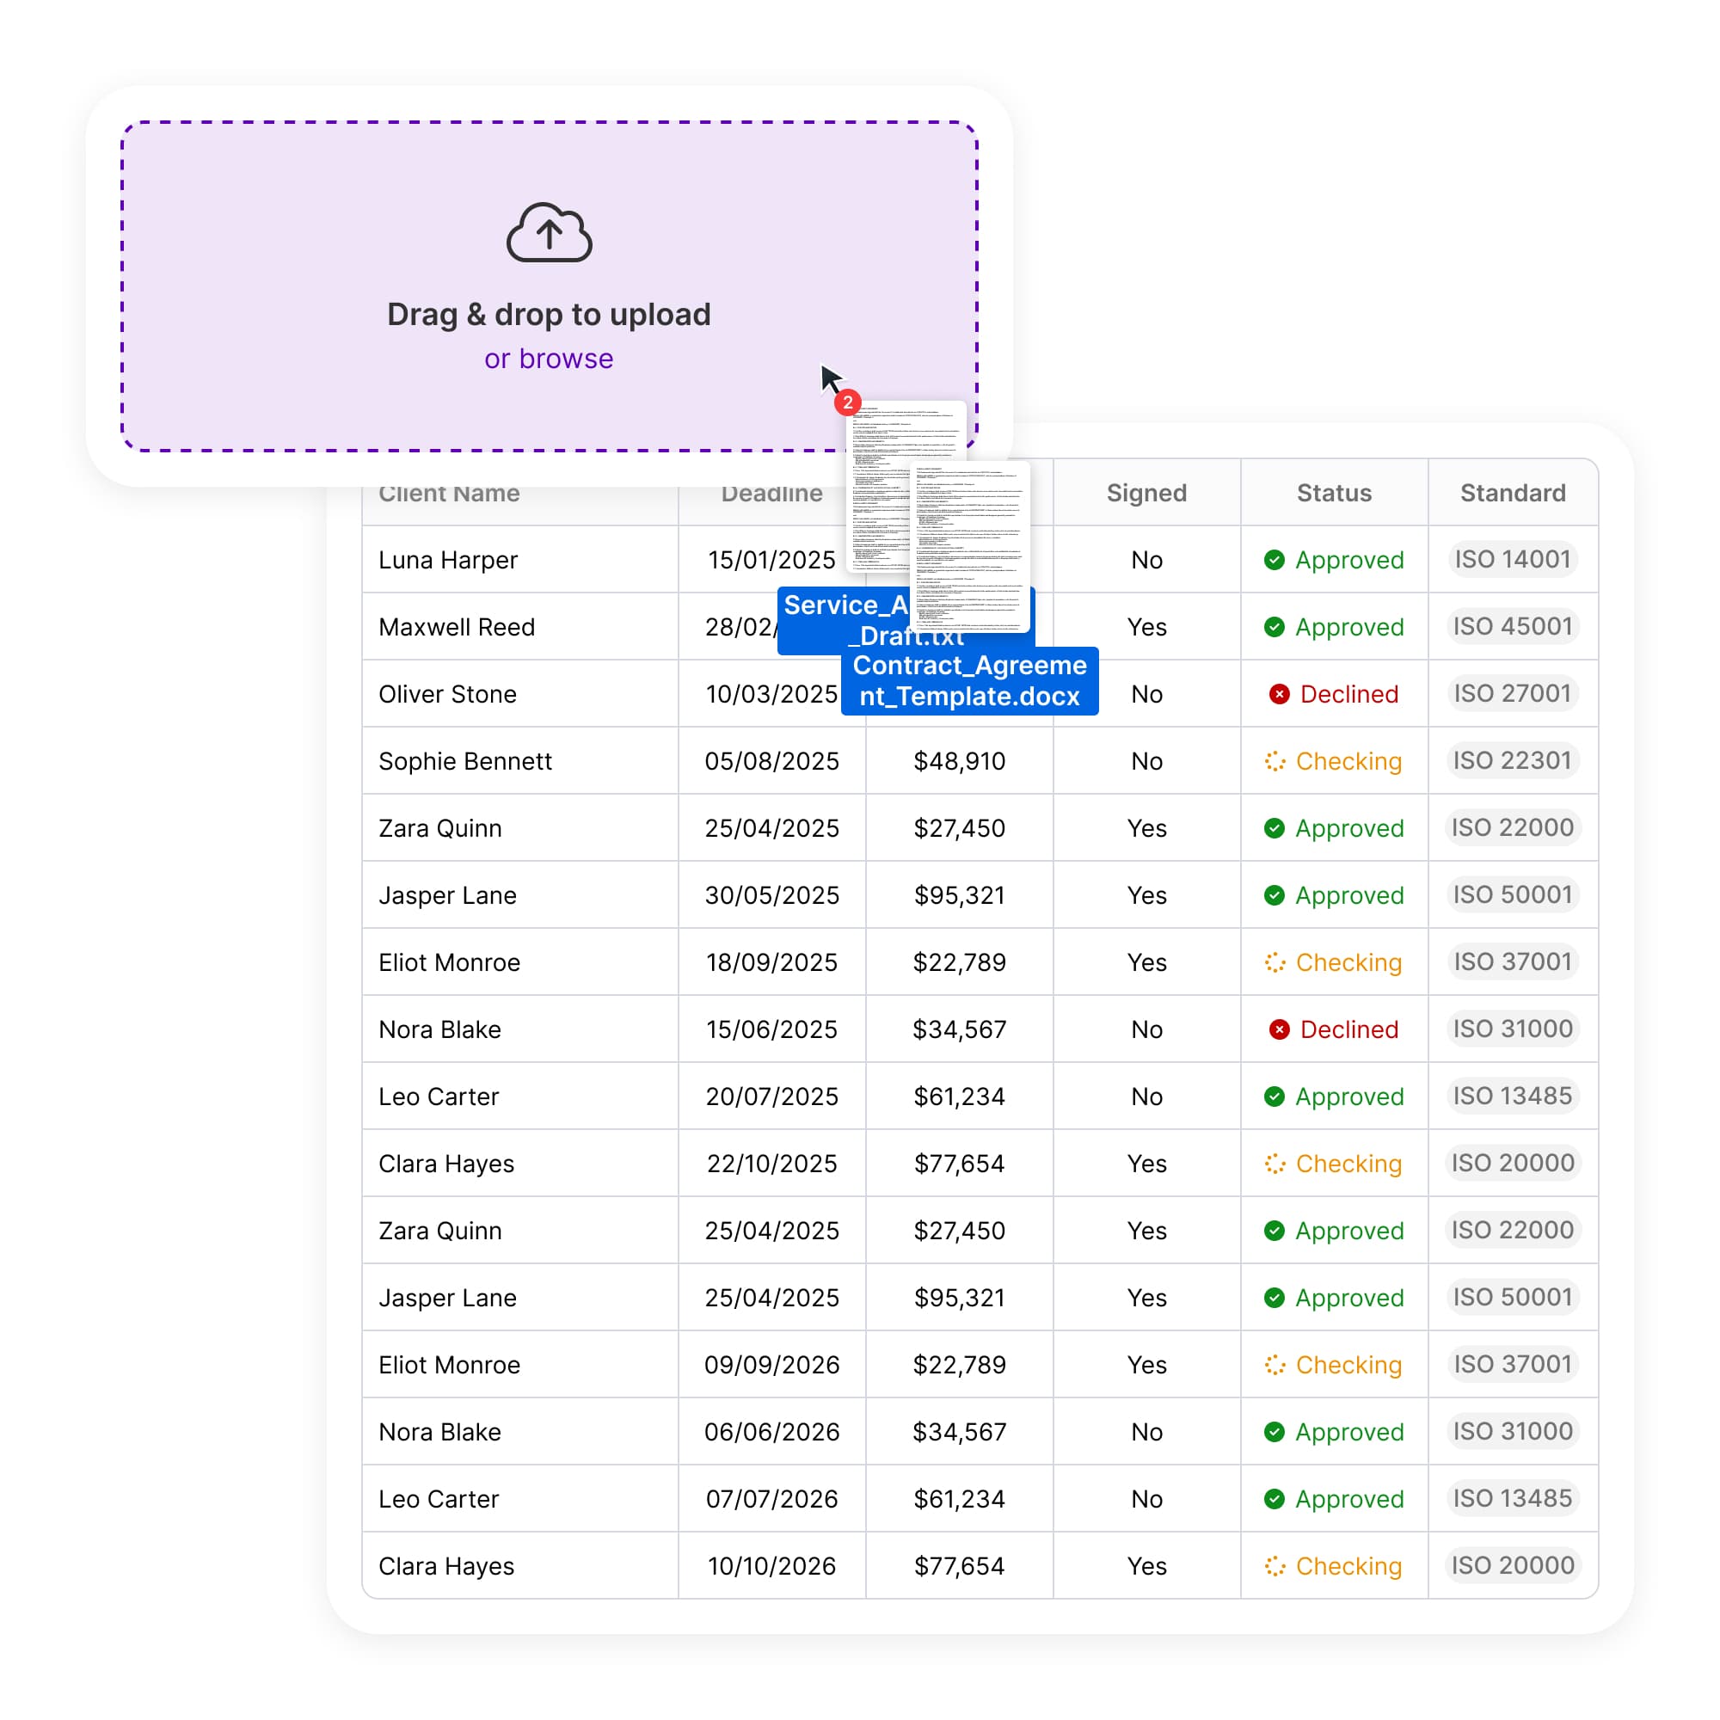Click the green Approved icon for Maxwell Reed
This screenshot has height=1720, width=1720.
(x=1274, y=627)
